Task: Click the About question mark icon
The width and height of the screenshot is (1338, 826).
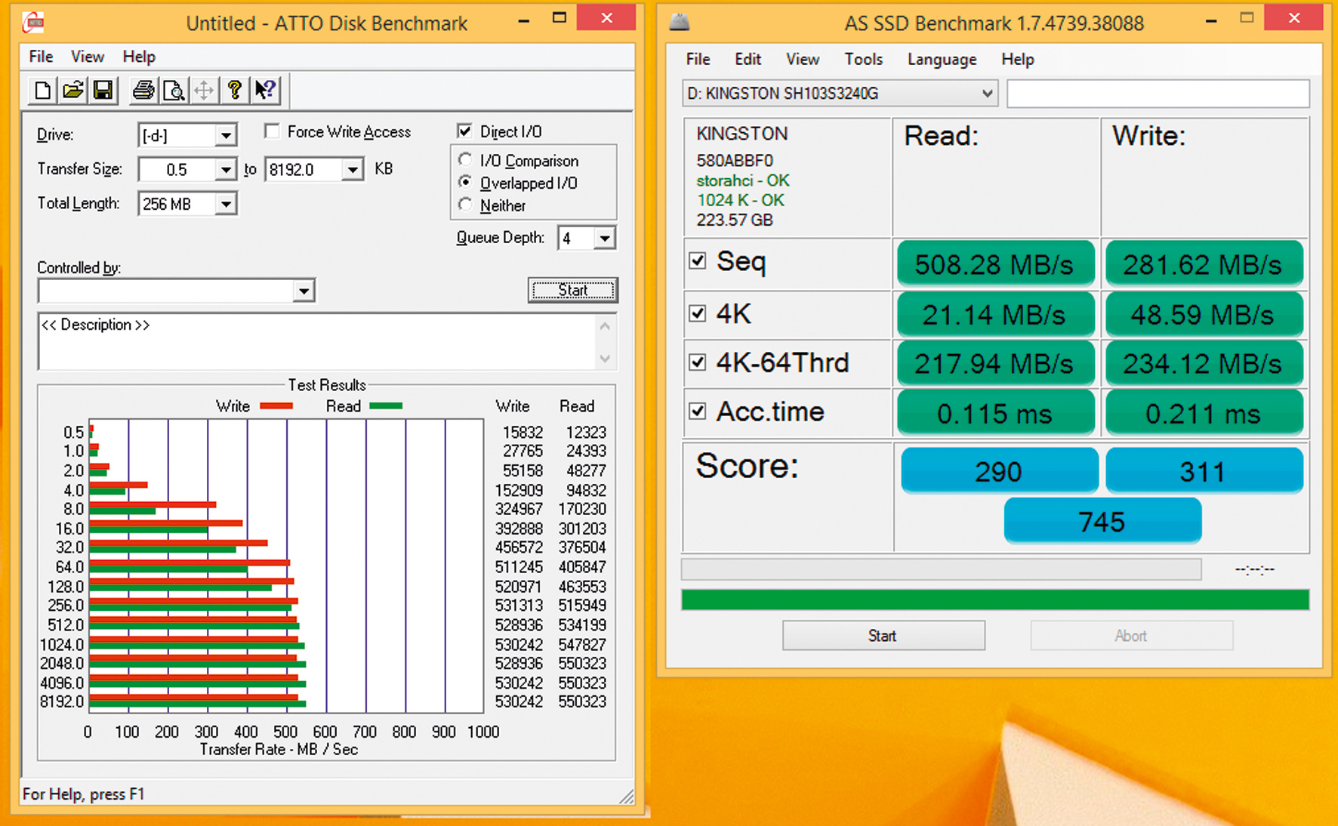Action: [x=235, y=91]
